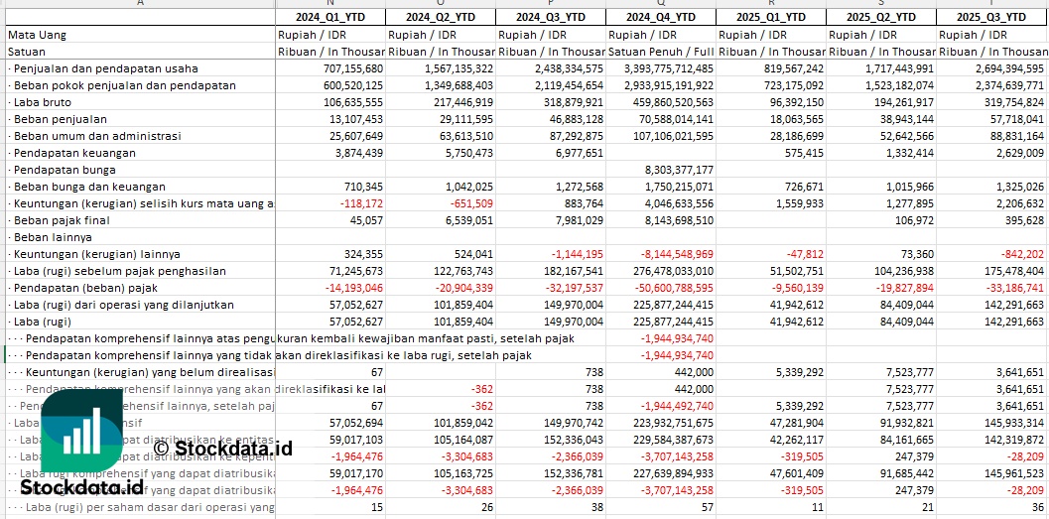The width and height of the screenshot is (1049, 519).
Task: Select the Penjualan dan pendapatan usaha label
Action: (106, 68)
